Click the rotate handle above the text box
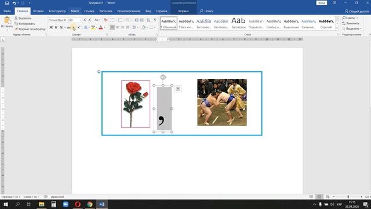Viewport: 371px width, 209px height. click(163, 77)
